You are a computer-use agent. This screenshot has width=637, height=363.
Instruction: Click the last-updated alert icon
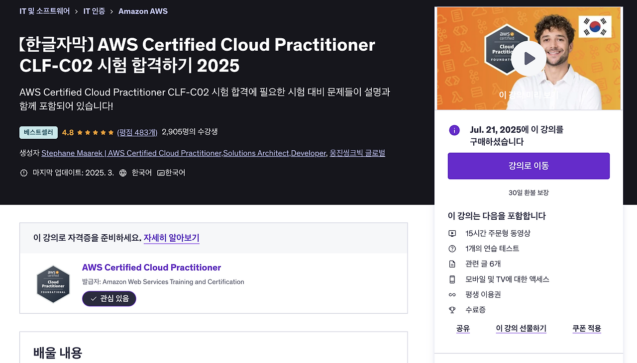[x=23, y=173]
